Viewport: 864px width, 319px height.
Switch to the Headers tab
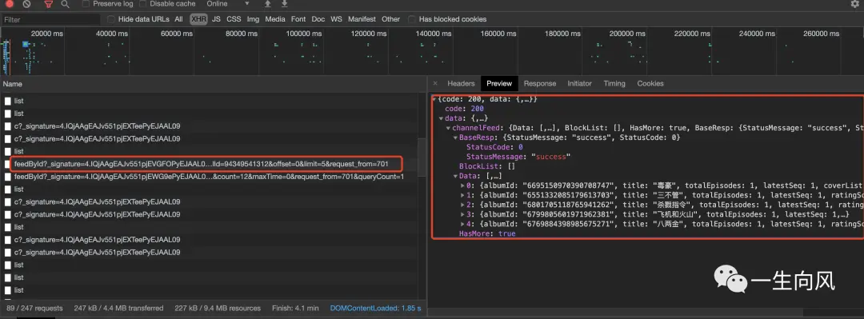(x=461, y=84)
